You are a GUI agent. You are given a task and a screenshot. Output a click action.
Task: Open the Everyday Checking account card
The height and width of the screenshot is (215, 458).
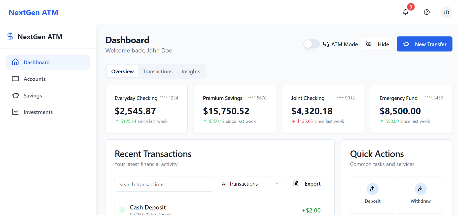click(146, 109)
